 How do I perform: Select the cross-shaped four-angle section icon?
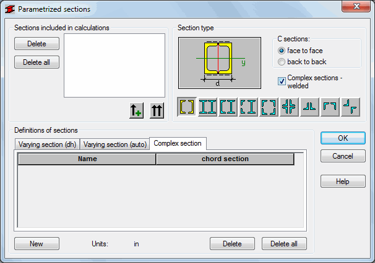click(x=288, y=107)
